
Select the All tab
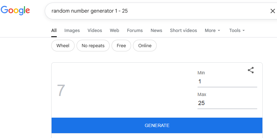(54, 30)
